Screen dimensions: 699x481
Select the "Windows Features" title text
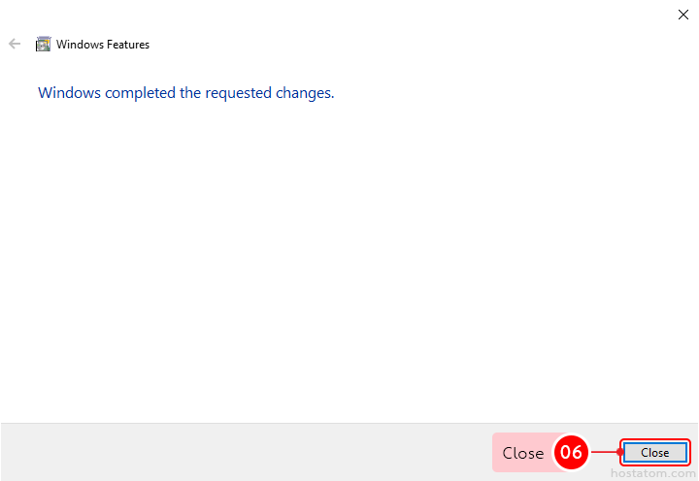(103, 45)
